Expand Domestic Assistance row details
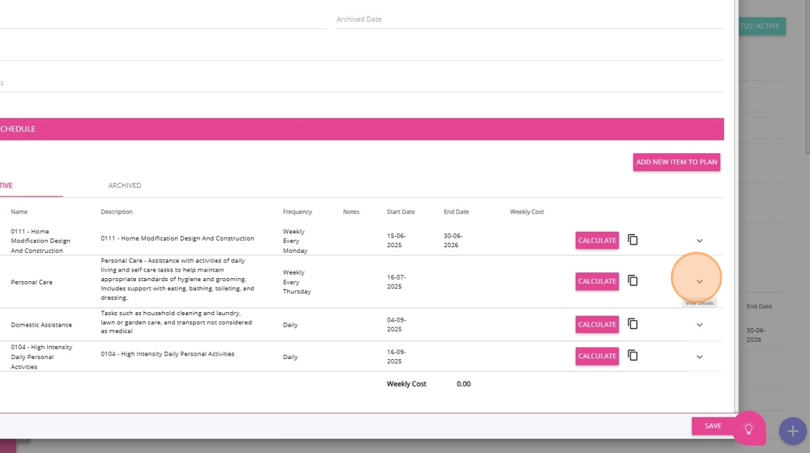 tap(699, 325)
